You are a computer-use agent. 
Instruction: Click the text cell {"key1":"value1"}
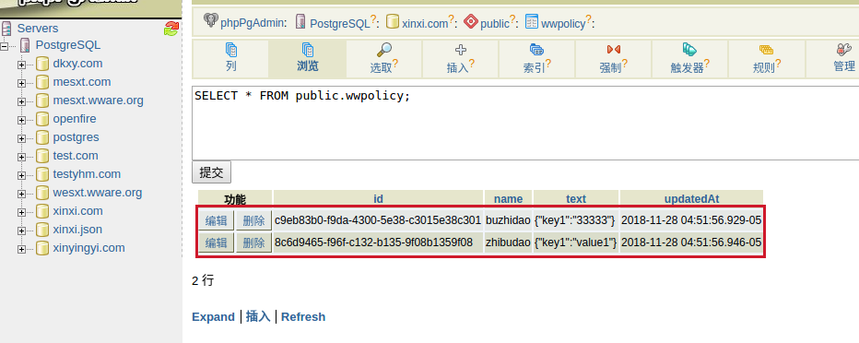[x=576, y=242]
